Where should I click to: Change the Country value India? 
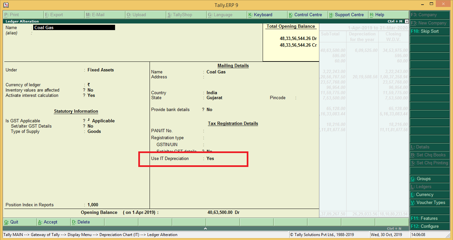point(212,93)
